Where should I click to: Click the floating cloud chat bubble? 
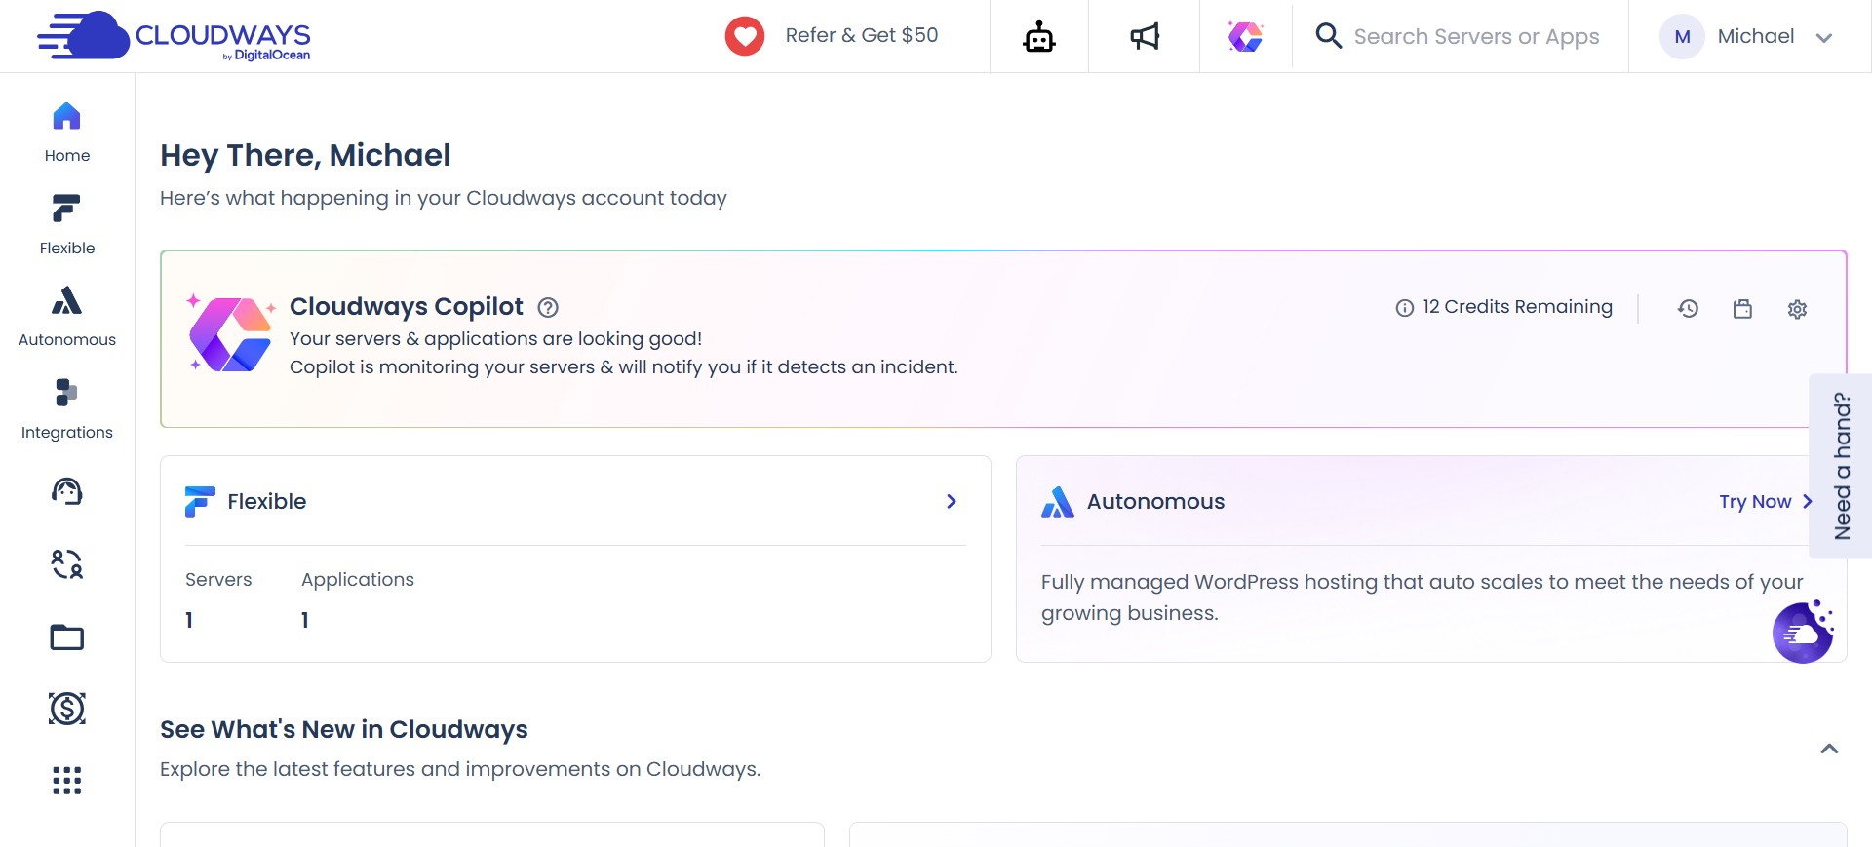(x=1803, y=632)
